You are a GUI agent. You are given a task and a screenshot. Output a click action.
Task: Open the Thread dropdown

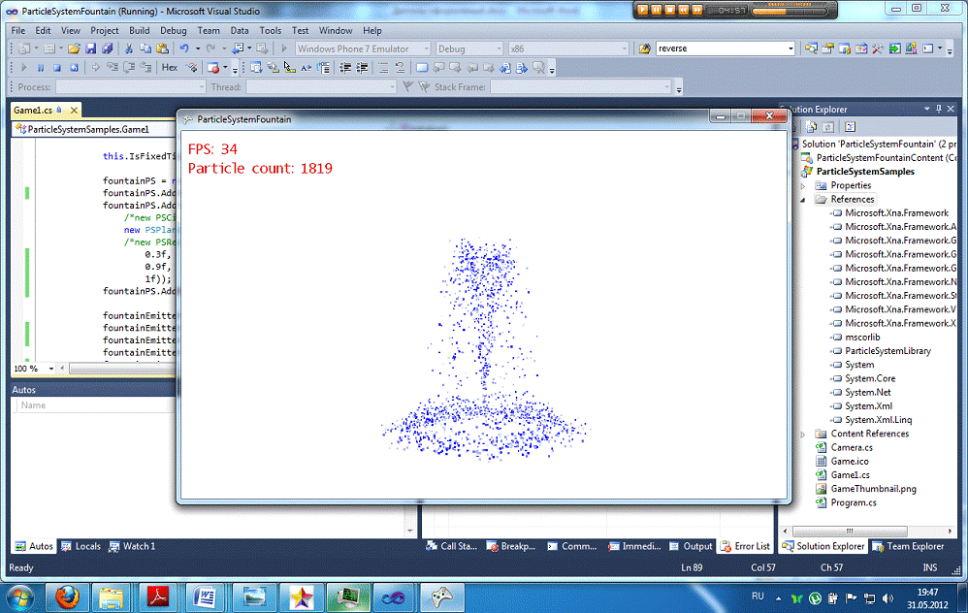(392, 87)
